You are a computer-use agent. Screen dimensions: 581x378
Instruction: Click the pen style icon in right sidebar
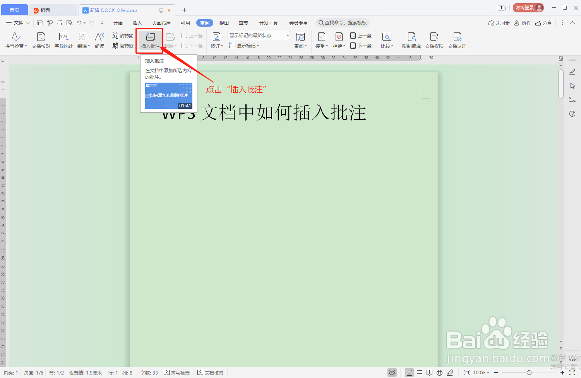point(572,72)
